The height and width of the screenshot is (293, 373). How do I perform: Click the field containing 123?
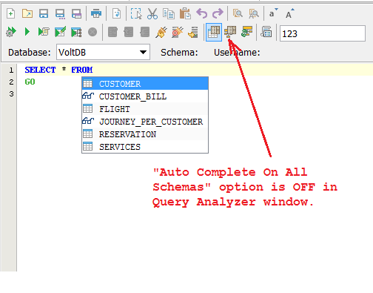(323, 33)
